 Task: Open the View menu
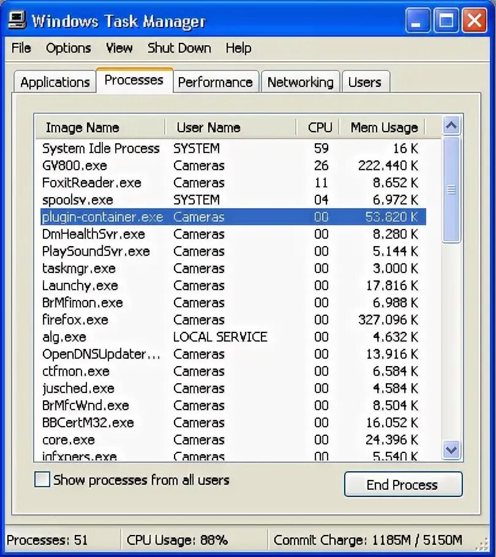[119, 48]
